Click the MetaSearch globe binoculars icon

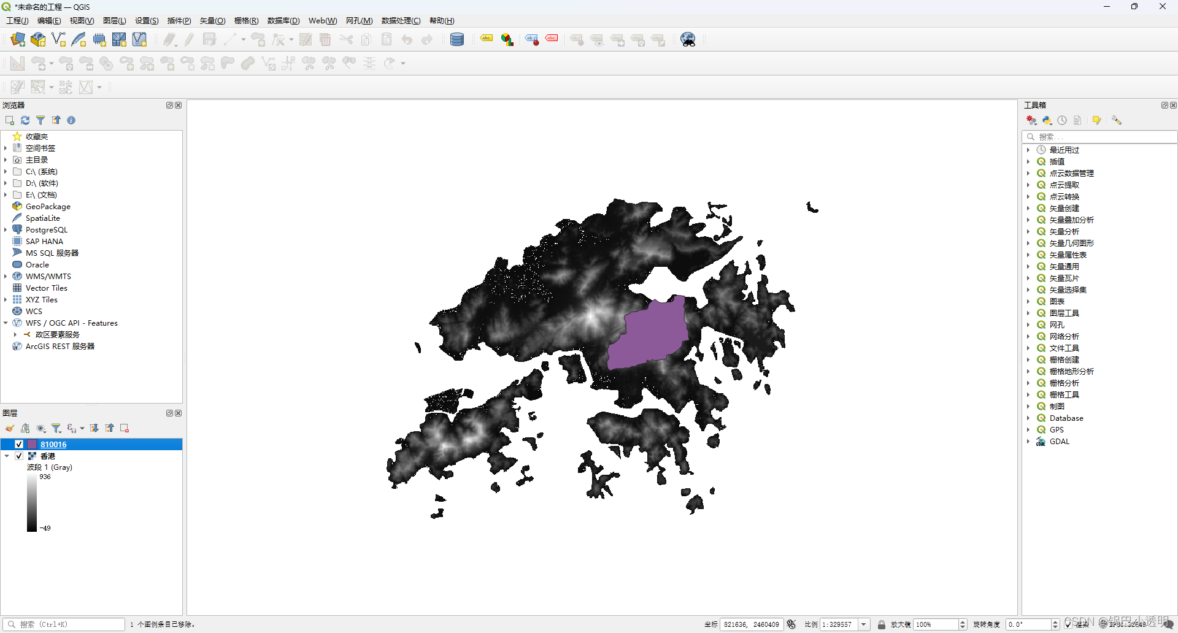click(x=688, y=40)
